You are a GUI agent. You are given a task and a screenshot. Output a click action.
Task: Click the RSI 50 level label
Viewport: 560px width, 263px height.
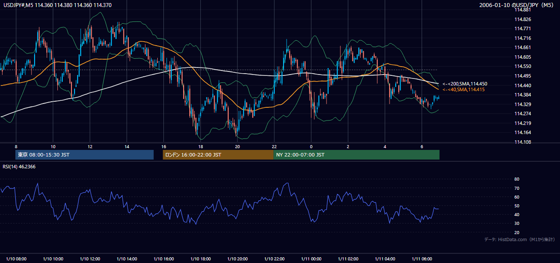coord(517,206)
